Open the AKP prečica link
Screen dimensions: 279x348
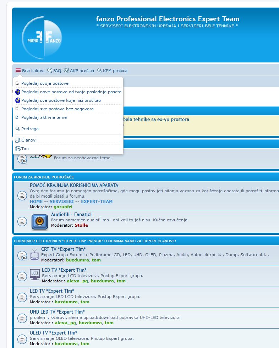78,71
